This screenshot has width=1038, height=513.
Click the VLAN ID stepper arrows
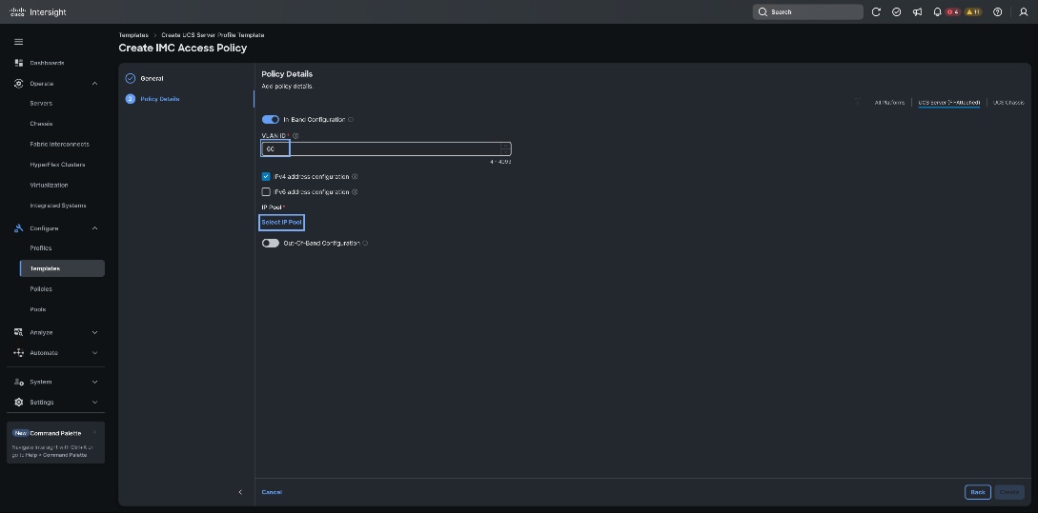pos(506,148)
